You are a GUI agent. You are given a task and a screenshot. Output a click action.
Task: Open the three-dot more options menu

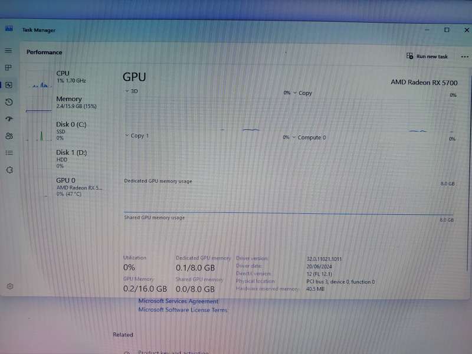[x=464, y=57]
